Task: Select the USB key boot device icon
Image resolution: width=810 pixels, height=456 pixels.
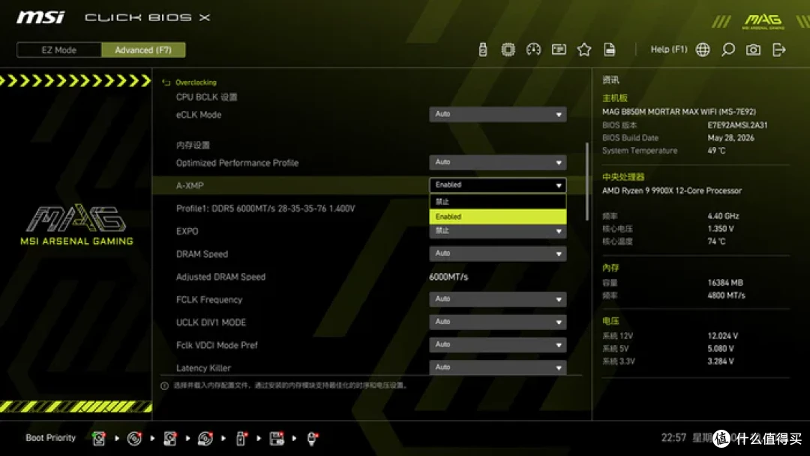Action: point(241,439)
